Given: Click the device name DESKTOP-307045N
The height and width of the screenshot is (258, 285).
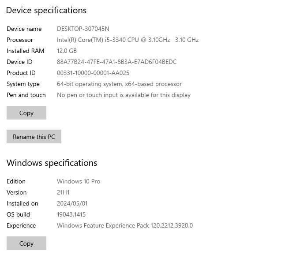Looking at the screenshot, I should [83, 29].
